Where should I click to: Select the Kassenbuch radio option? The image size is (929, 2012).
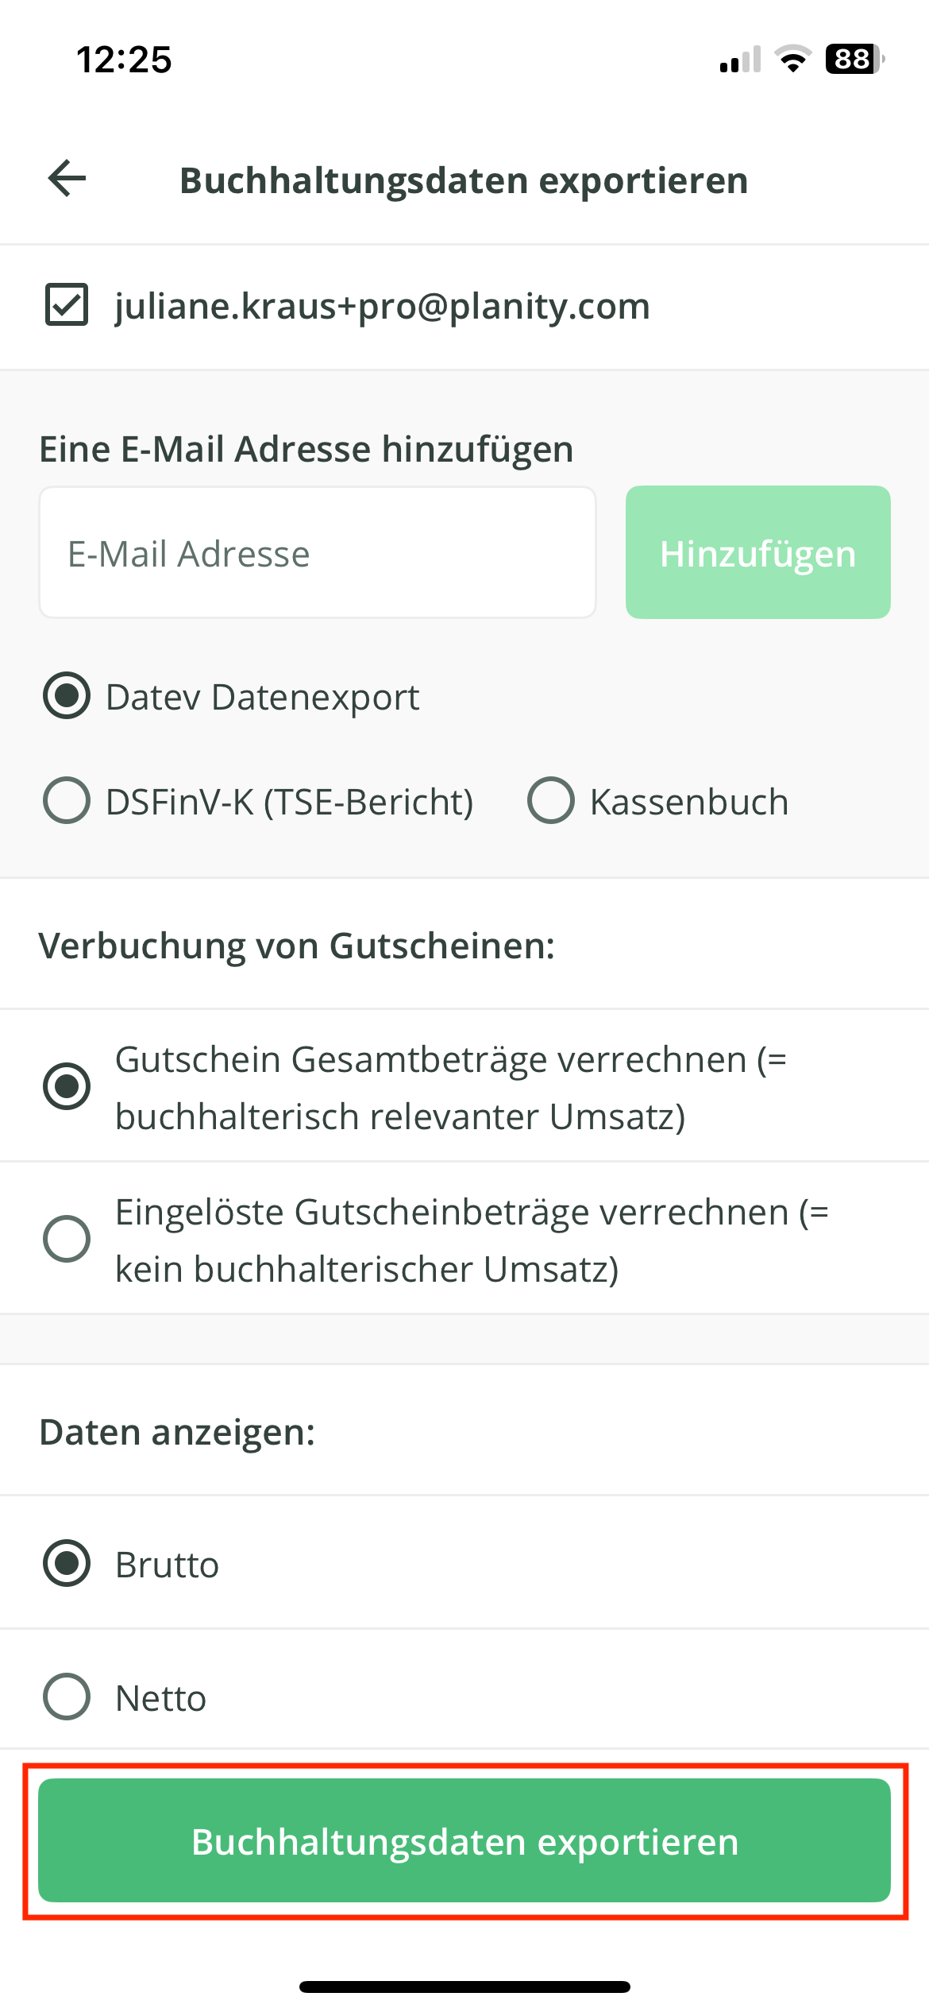click(551, 800)
